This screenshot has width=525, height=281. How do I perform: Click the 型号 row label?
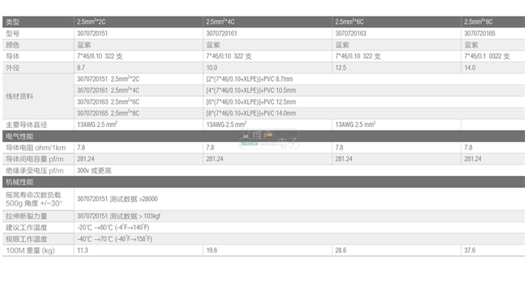(x=13, y=33)
